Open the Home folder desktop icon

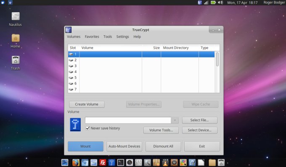click(16, 38)
